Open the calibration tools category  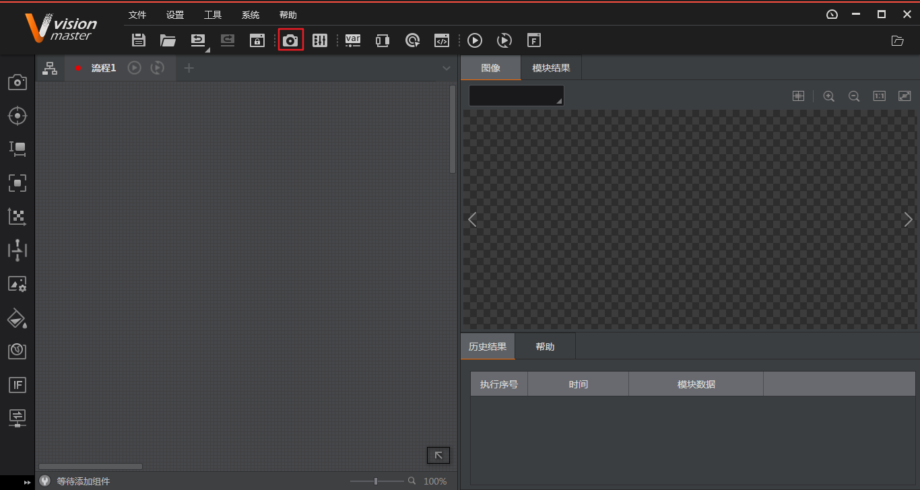click(x=18, y=217)
